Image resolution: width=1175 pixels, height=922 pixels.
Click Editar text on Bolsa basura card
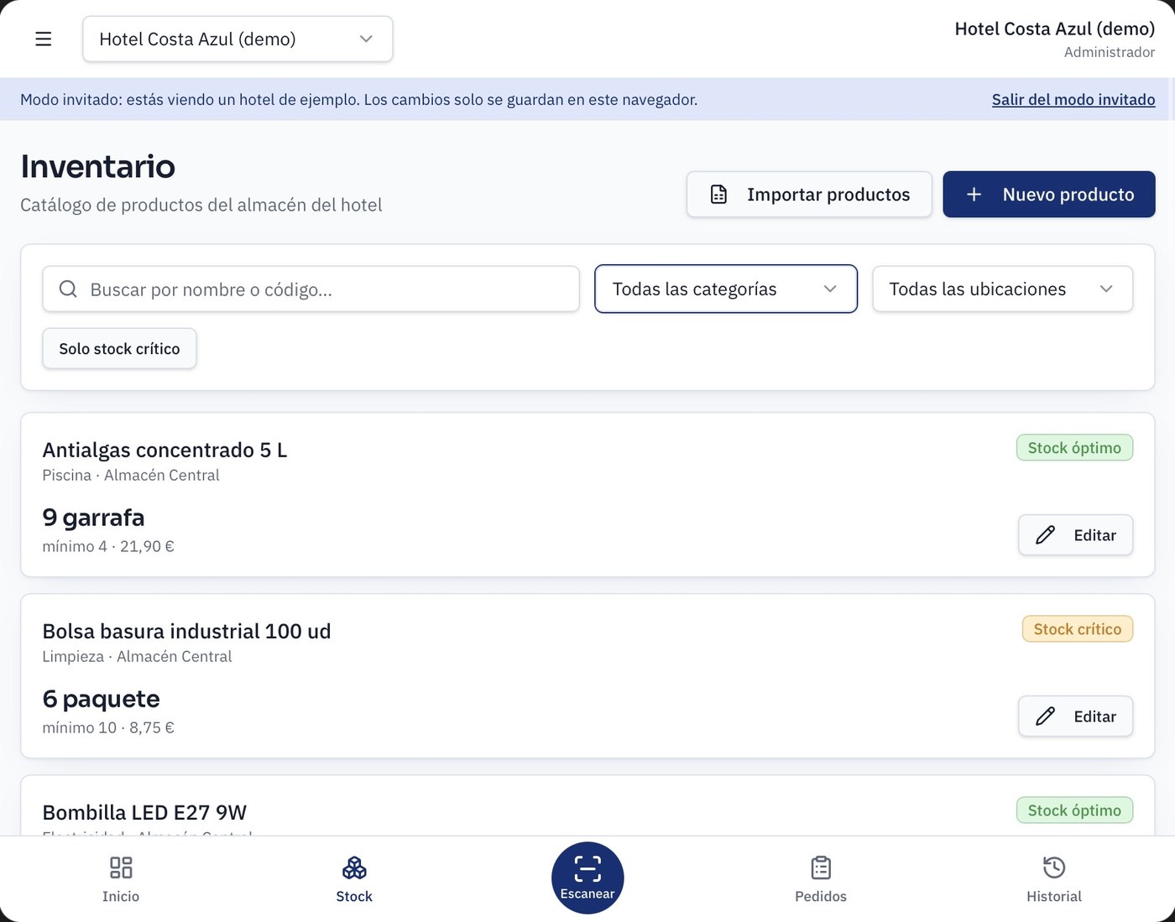coord(1095,716)
